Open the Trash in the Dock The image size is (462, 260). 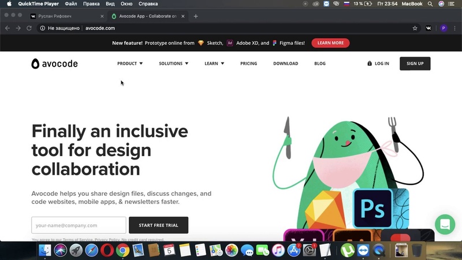(x=416, y=250)
